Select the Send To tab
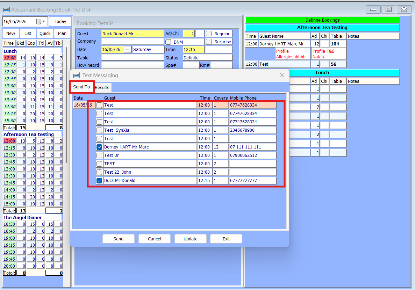The height and width of the screenshot is (290, 415). [81, 87]
